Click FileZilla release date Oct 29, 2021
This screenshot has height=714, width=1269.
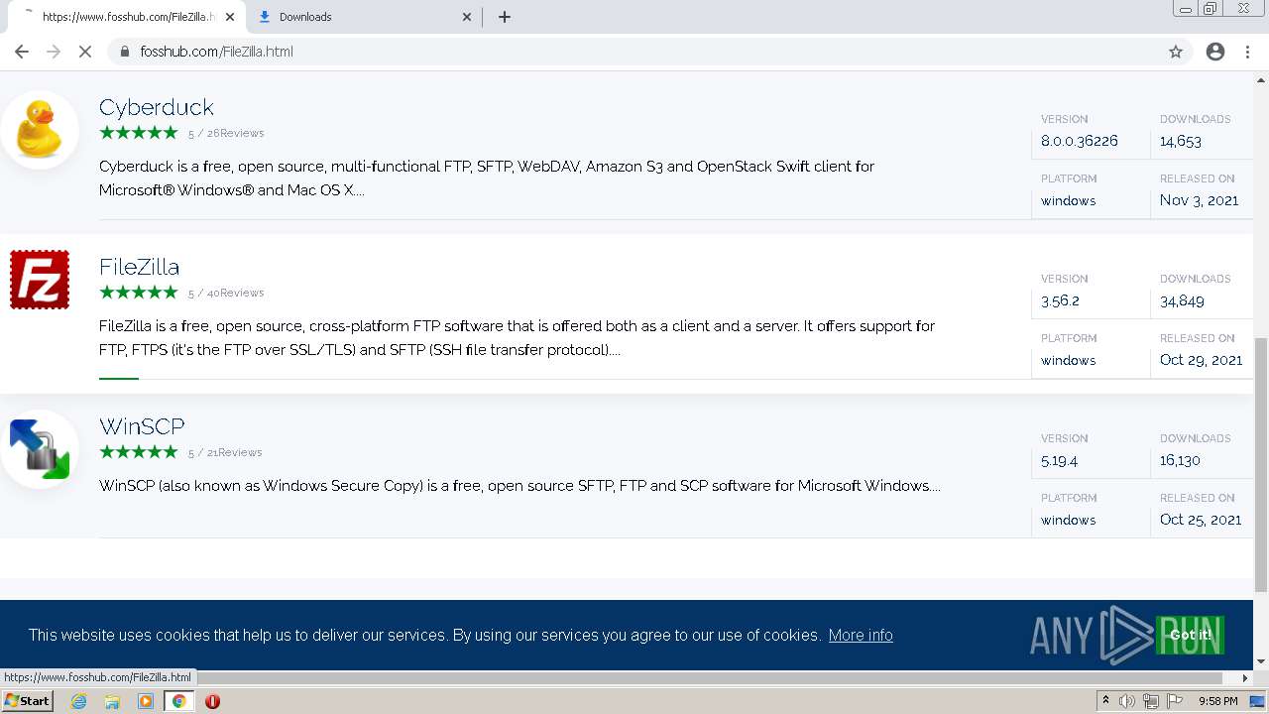pyautogui.click(x=1201, y=360)
